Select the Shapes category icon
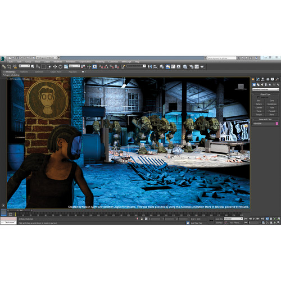281x281 pixels. click(x=258, y=85)
